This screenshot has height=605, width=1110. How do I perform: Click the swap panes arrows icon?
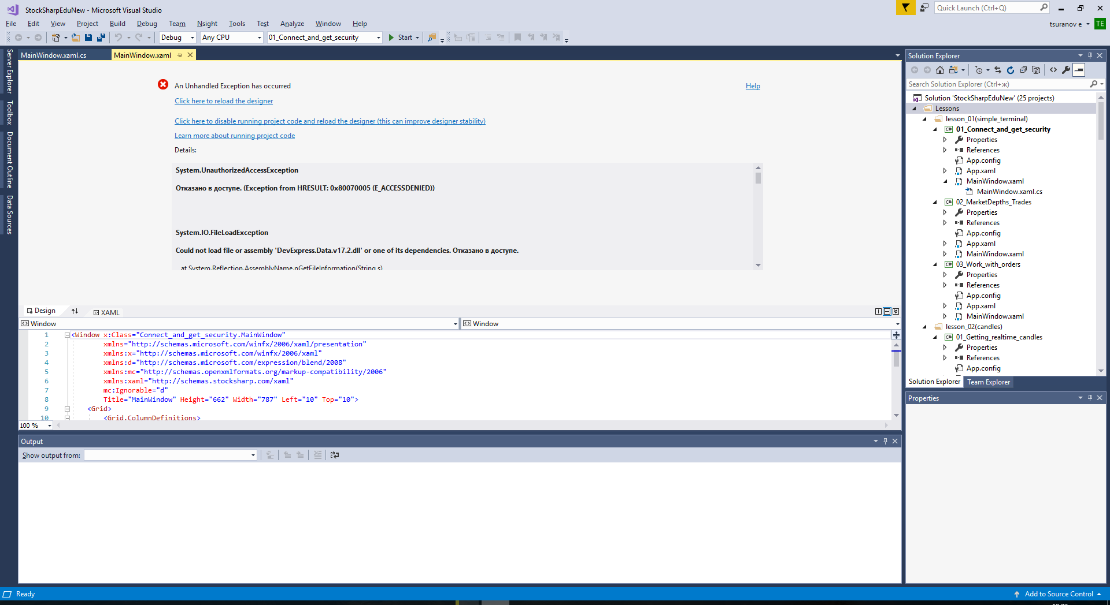pos(75,311)
